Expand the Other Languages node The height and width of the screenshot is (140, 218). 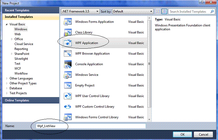[7, 79]
